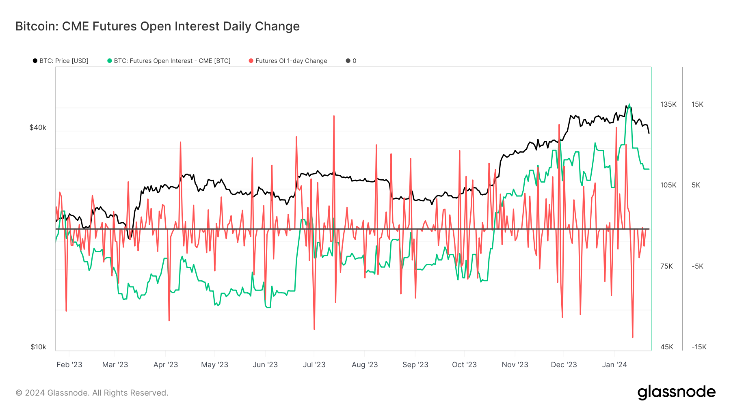Click the chart title text
Image resolution: width=731 pixels, height=411 pixels.
[158, 26]
